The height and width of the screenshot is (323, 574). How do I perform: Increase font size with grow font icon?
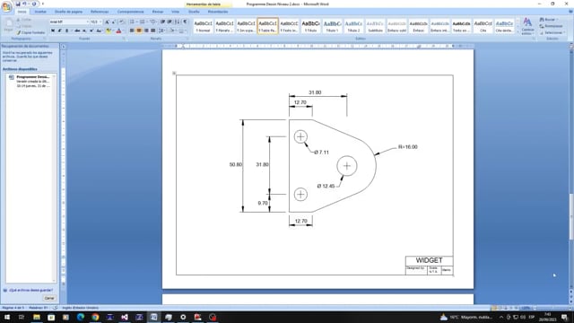[x=107, y=22]
